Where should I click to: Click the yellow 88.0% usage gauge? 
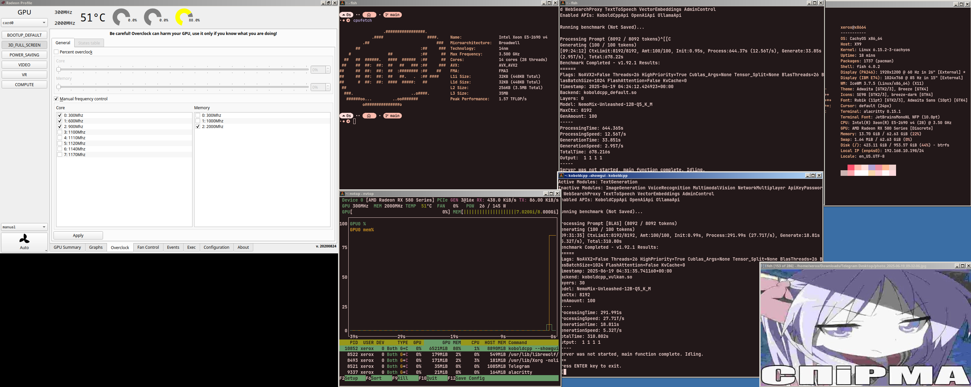coord(184,17)
